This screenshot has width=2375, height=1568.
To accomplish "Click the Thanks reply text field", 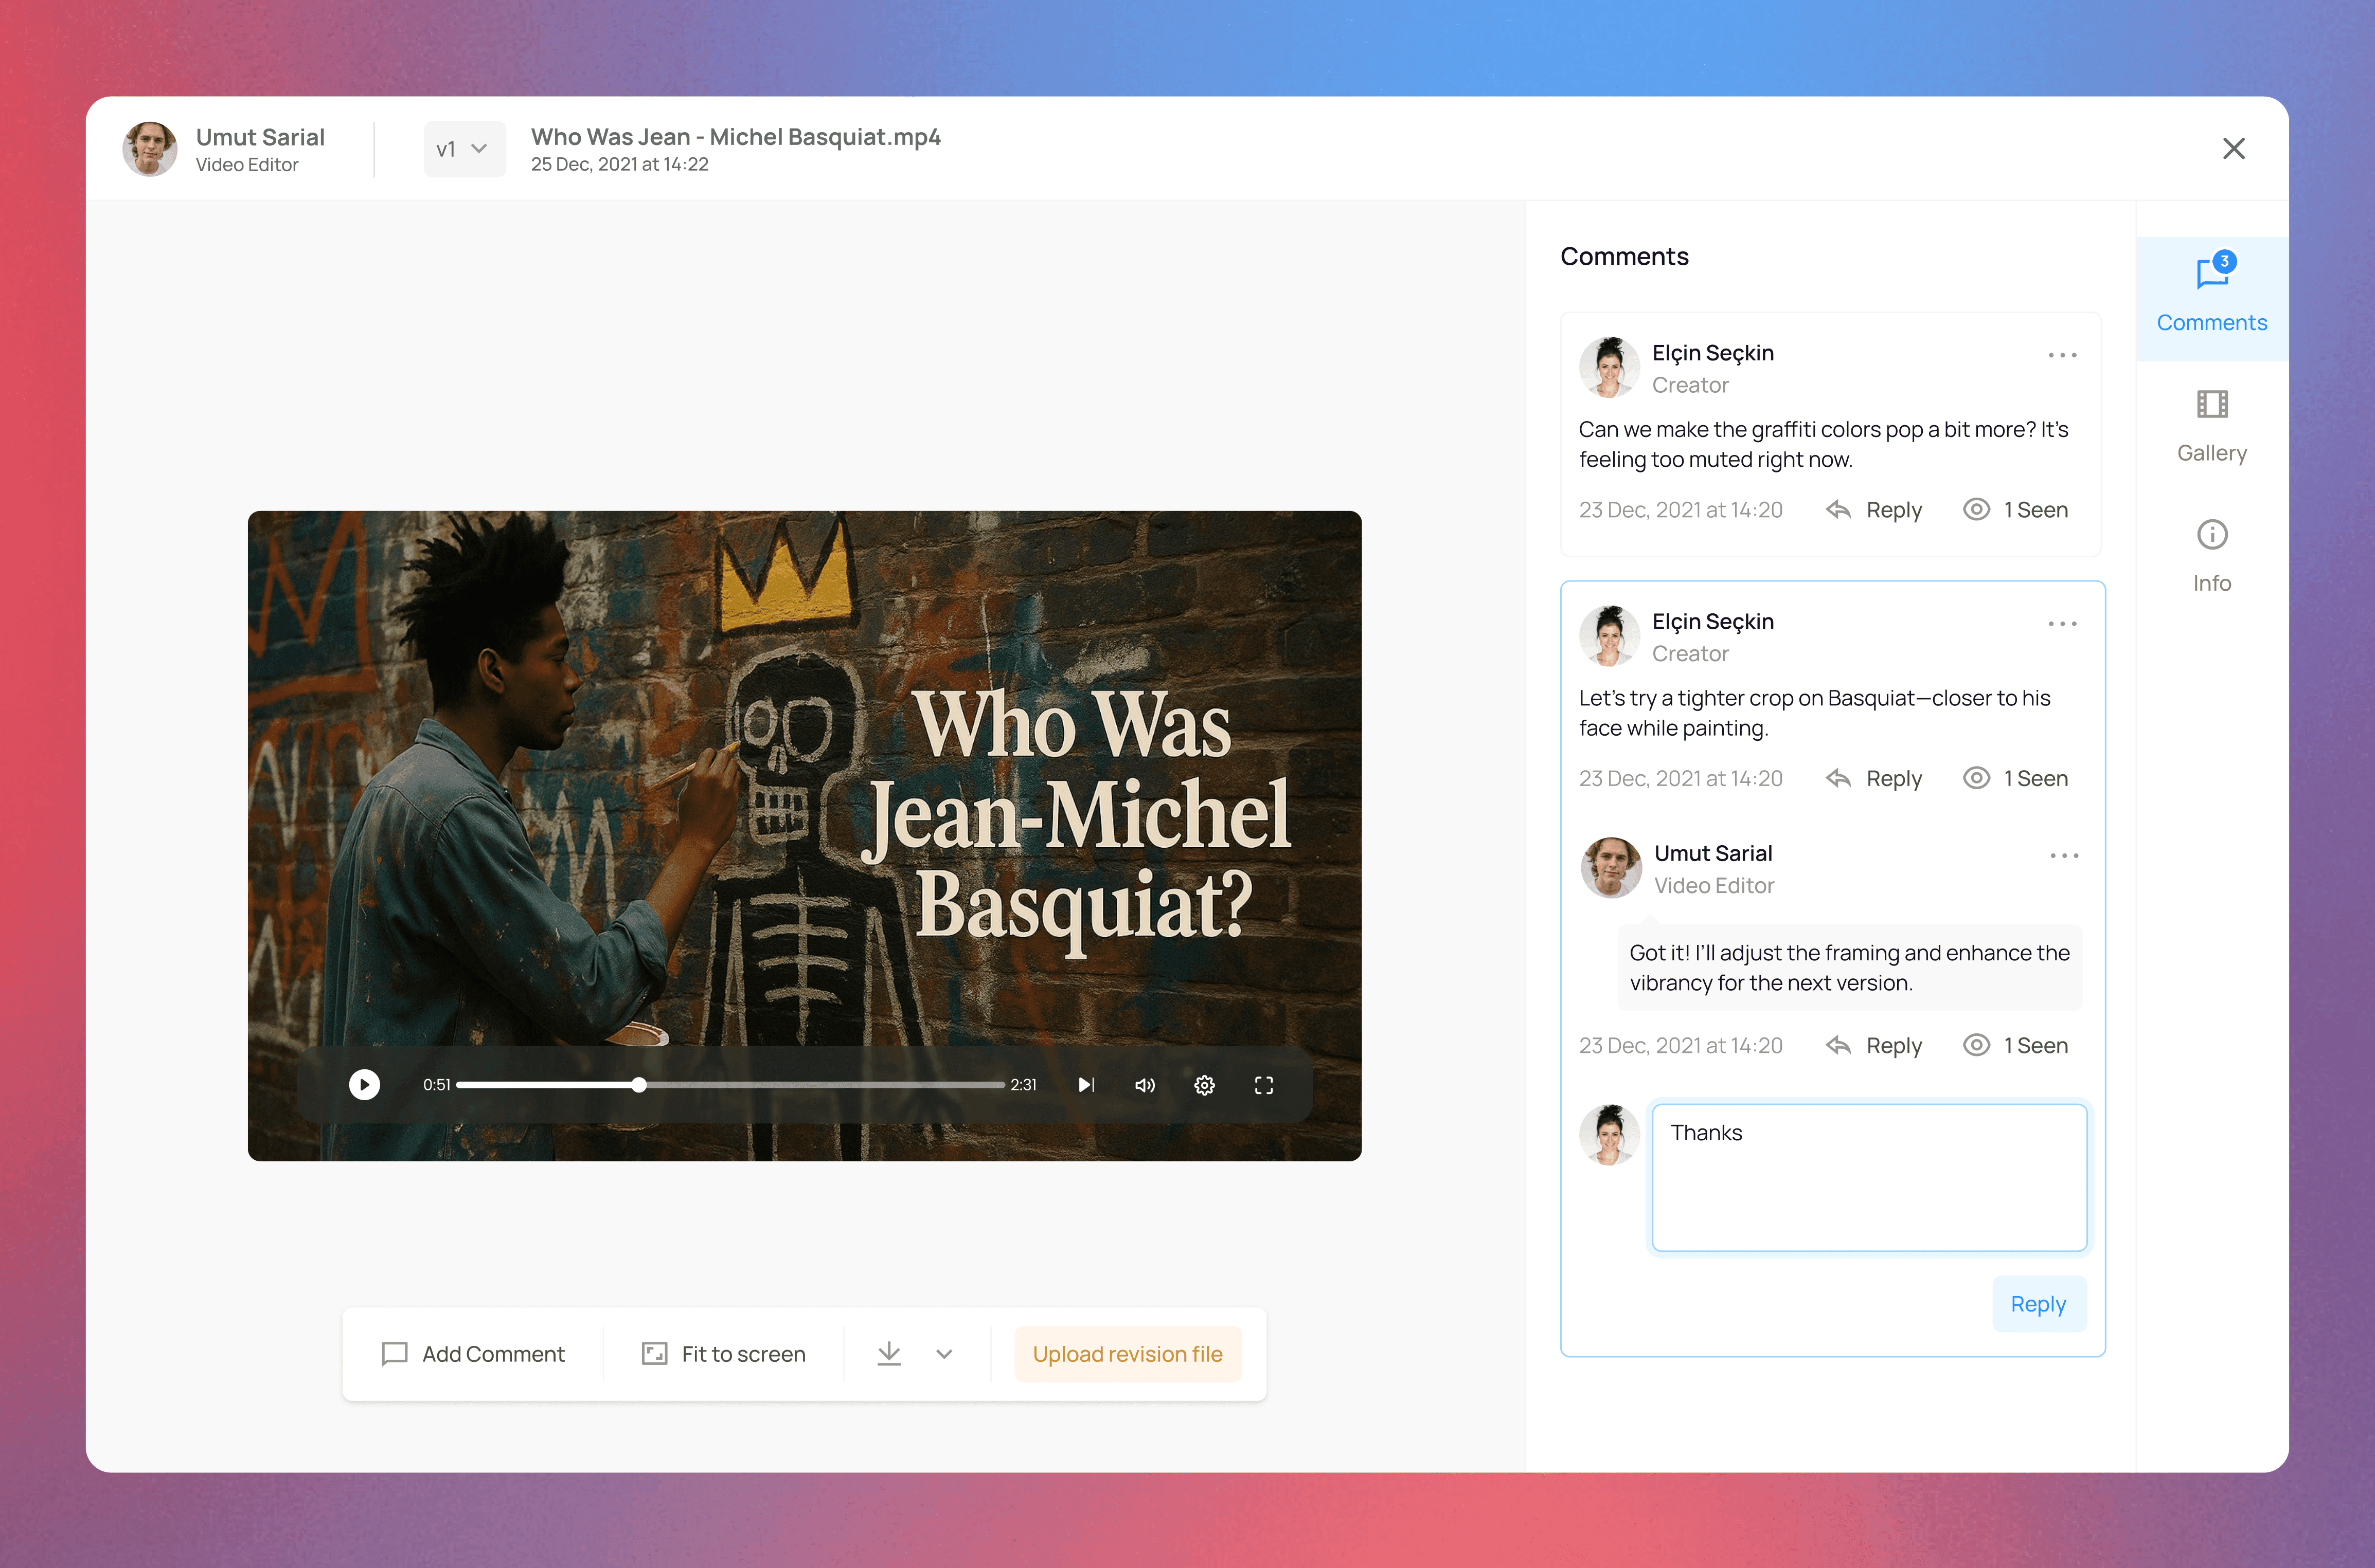I will [1869, 1177].
